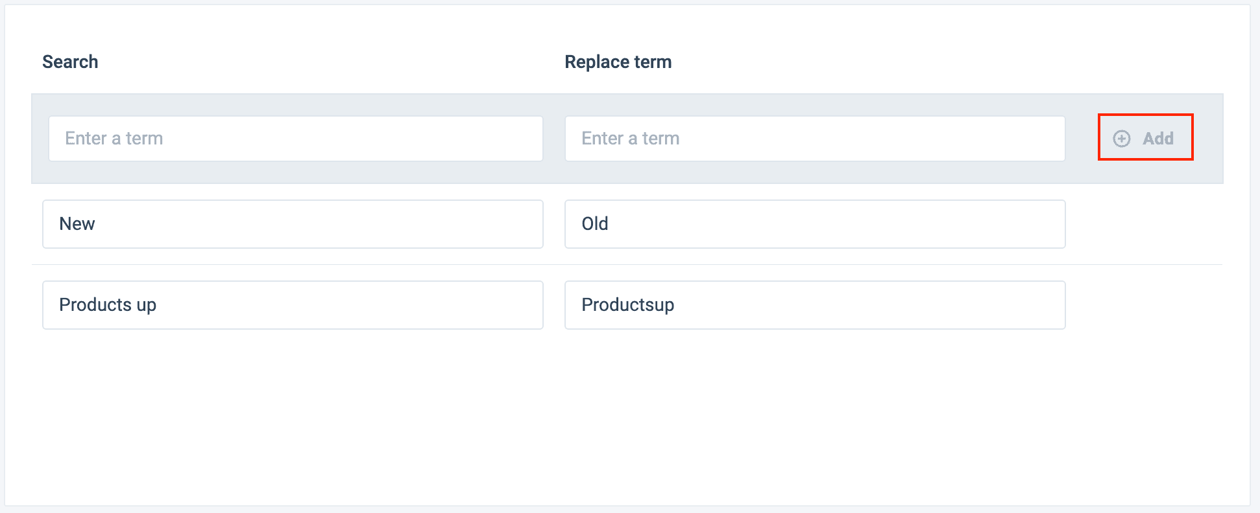Focus the empty Replace term 'Enter a term' field
This screenshot has height=513, width=1260.
pyautogui.click(x=814, y=139)
